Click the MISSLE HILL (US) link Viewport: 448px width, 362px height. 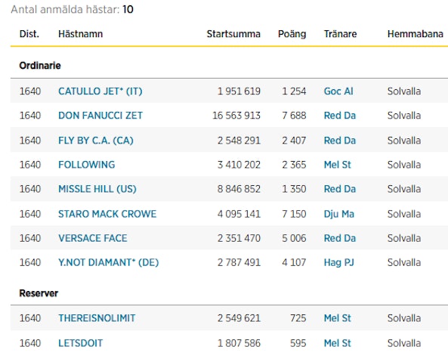click(x=97, y=189)
